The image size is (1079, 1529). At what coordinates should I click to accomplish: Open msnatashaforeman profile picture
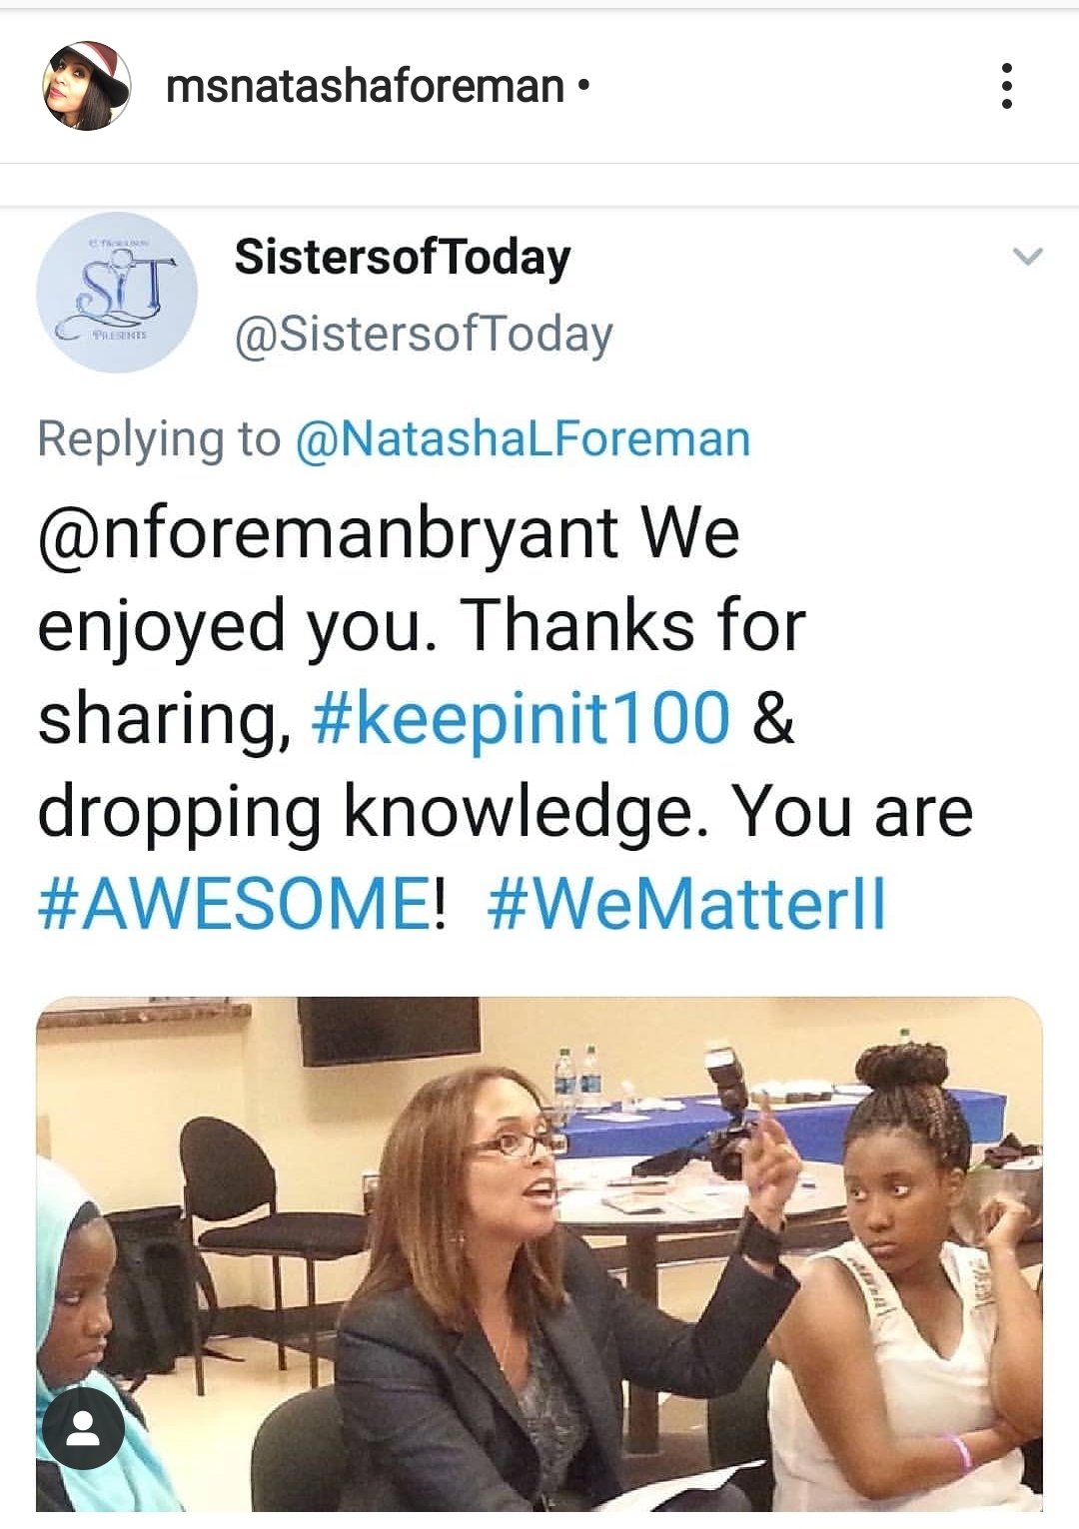(86, 86)
